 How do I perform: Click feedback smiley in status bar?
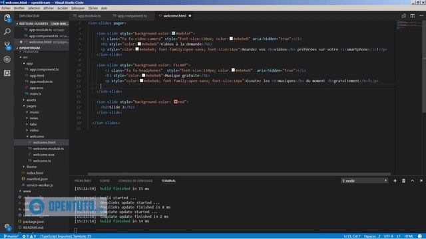tap(420, 236)
